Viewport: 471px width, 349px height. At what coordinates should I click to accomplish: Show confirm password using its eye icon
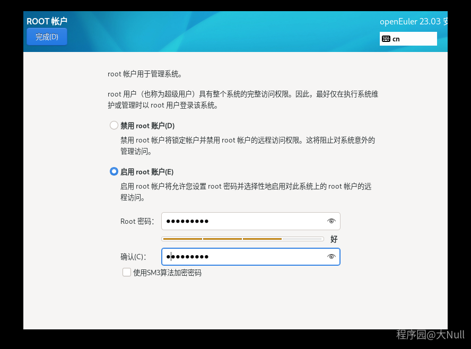tap(332, 257)
